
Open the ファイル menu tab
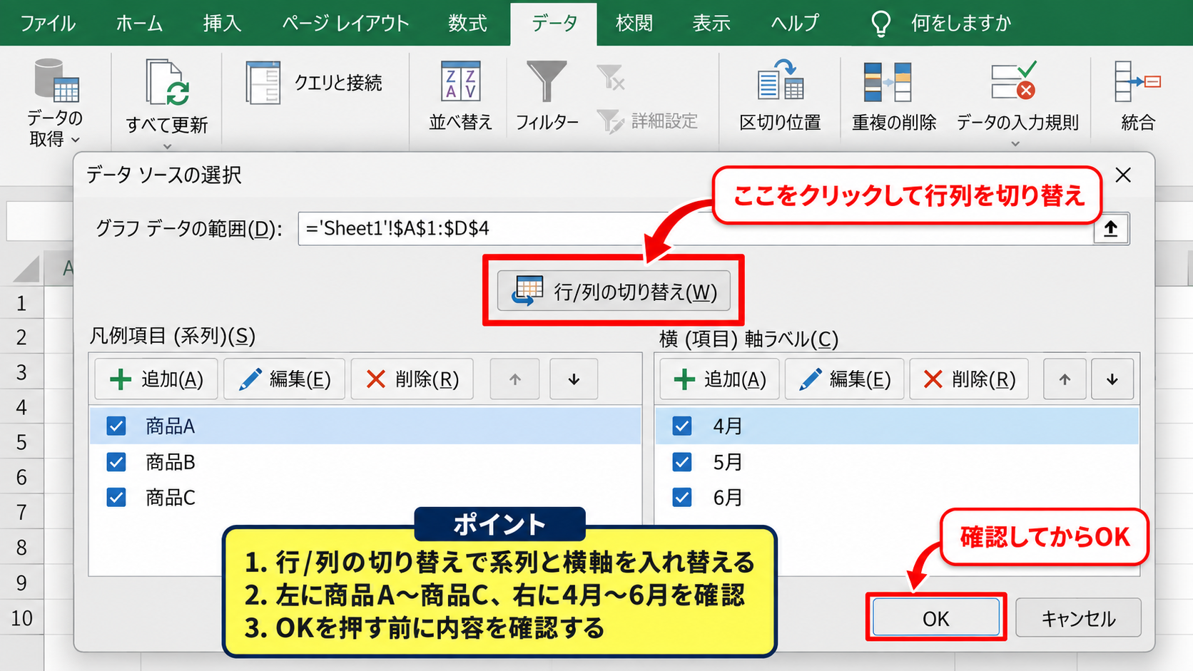48,24
